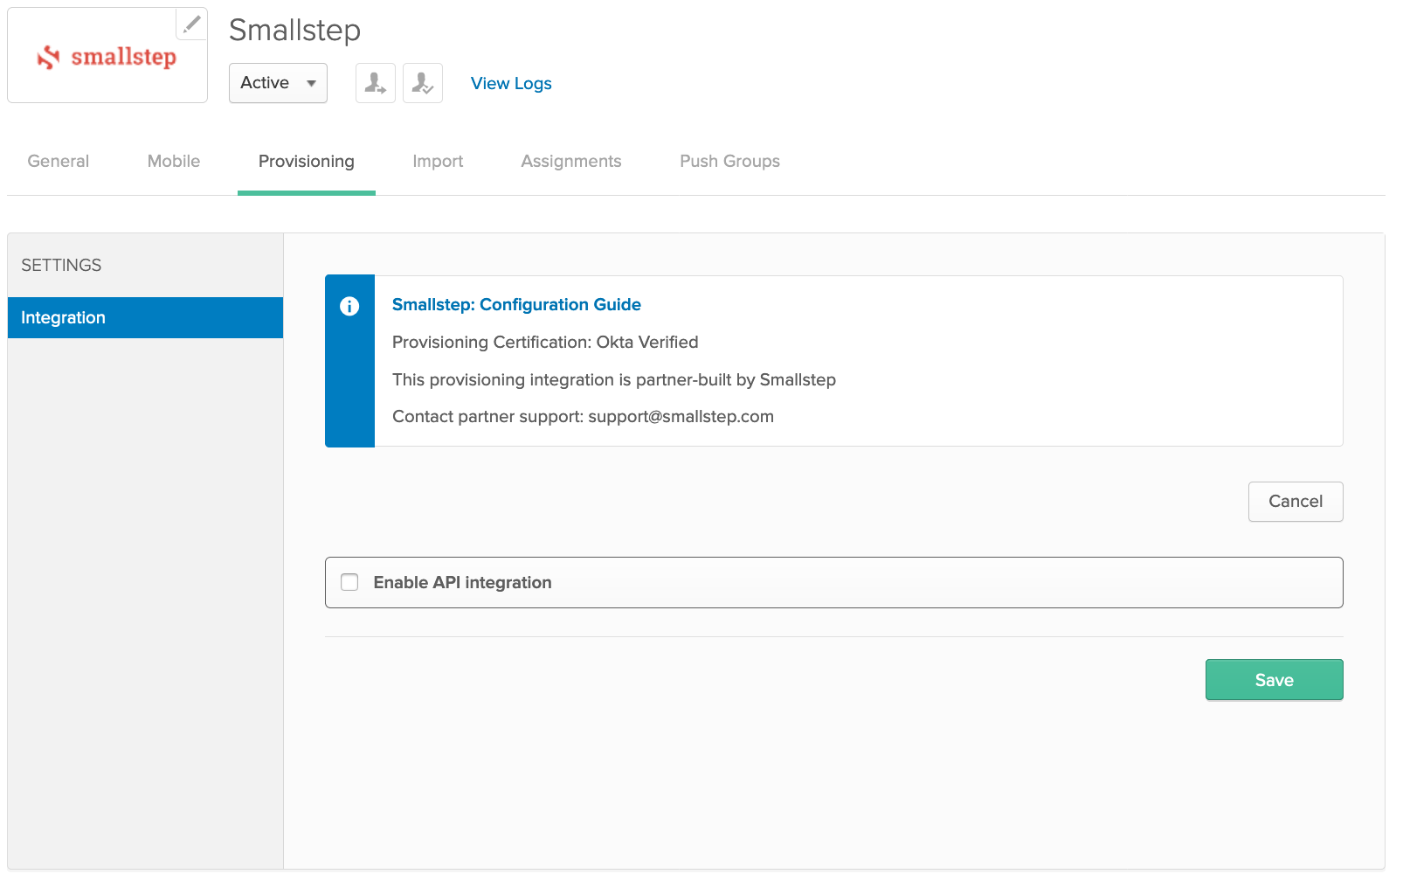
Task: Open the Smallstep: Configuration Guide link
Action: tap(516, 305)
